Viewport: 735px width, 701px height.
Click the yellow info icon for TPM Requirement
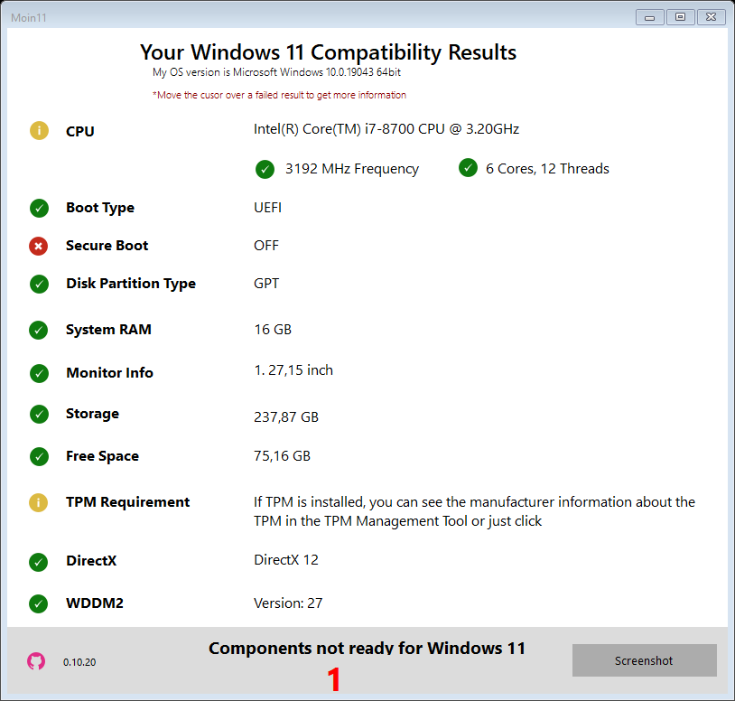tap(39, 502)
